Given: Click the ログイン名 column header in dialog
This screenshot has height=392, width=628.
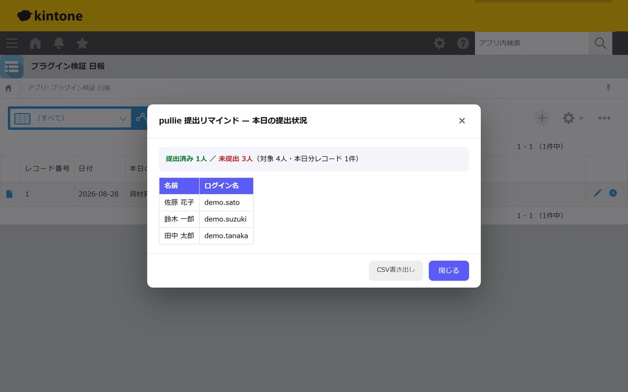Looking at the screenshot, I should click(x=226, y=186).
